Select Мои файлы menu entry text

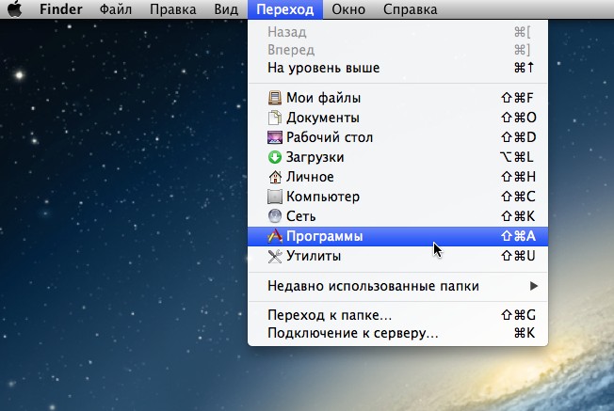click(323, 98)
